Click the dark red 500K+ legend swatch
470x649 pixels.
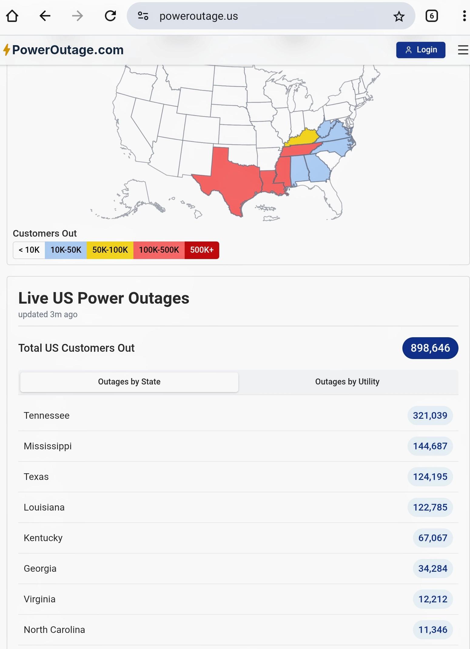(202, 250)
